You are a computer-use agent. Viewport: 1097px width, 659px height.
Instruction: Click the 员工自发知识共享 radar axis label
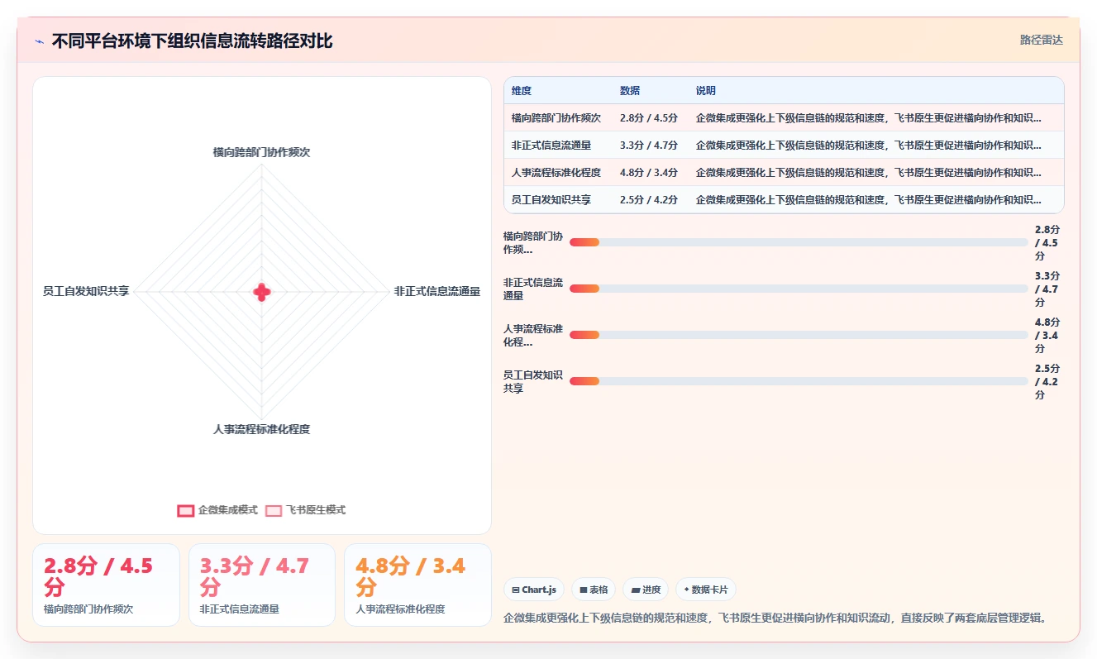pos(86,291)
